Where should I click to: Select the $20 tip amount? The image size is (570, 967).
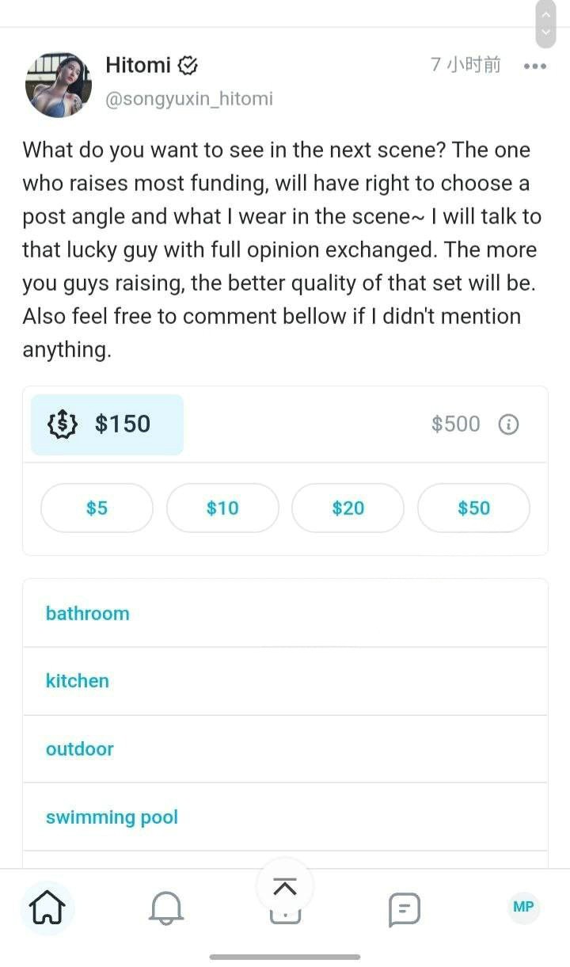(348, 508)
